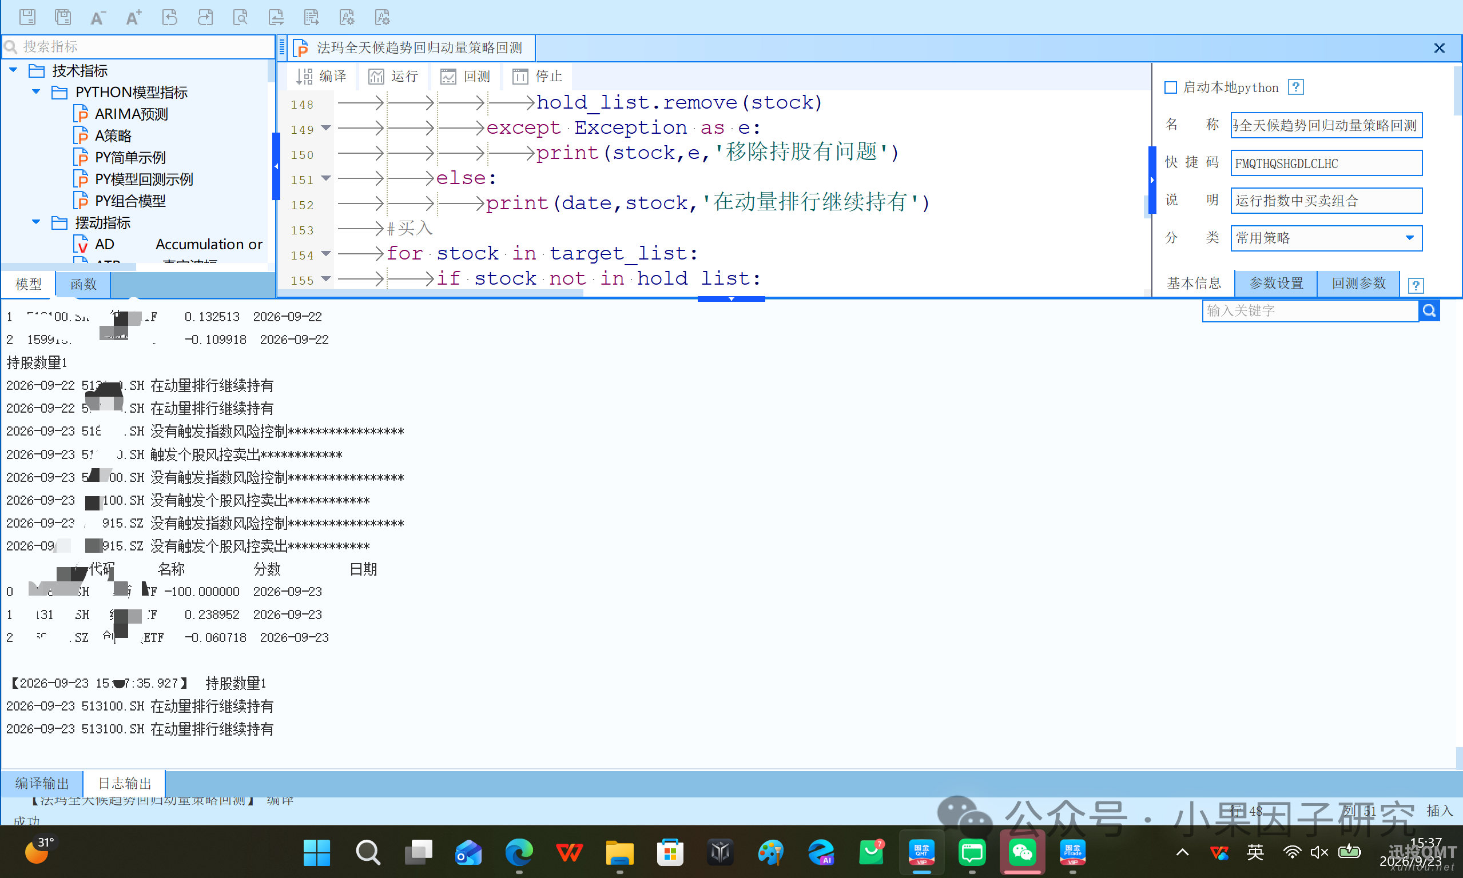The image size is (1463, 878).
Task: Collapse the PYTHON模型指标 folder
Action: pos(36,91)
